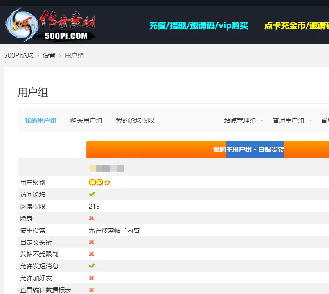Viewport: 329px width, 294px height.
Task: Click the 使用搜索 row label
Action: (x=33, y=230)
